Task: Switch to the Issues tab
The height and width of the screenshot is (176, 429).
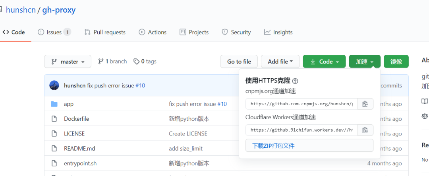Action: pyautogui.click(x=54, y=32)
